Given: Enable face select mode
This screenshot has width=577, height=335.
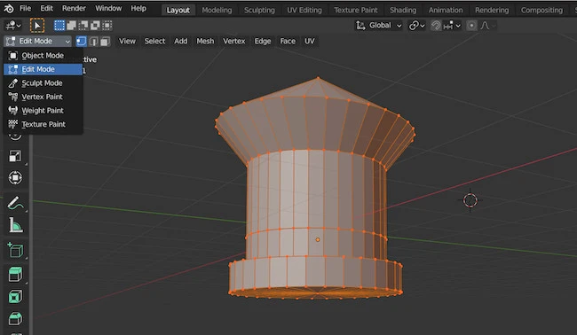Looking at the screenshot, I should (105, 41).
